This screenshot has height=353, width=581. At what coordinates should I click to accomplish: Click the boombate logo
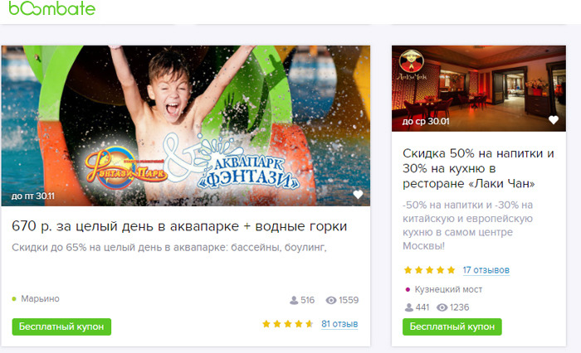tap(51, 8)
